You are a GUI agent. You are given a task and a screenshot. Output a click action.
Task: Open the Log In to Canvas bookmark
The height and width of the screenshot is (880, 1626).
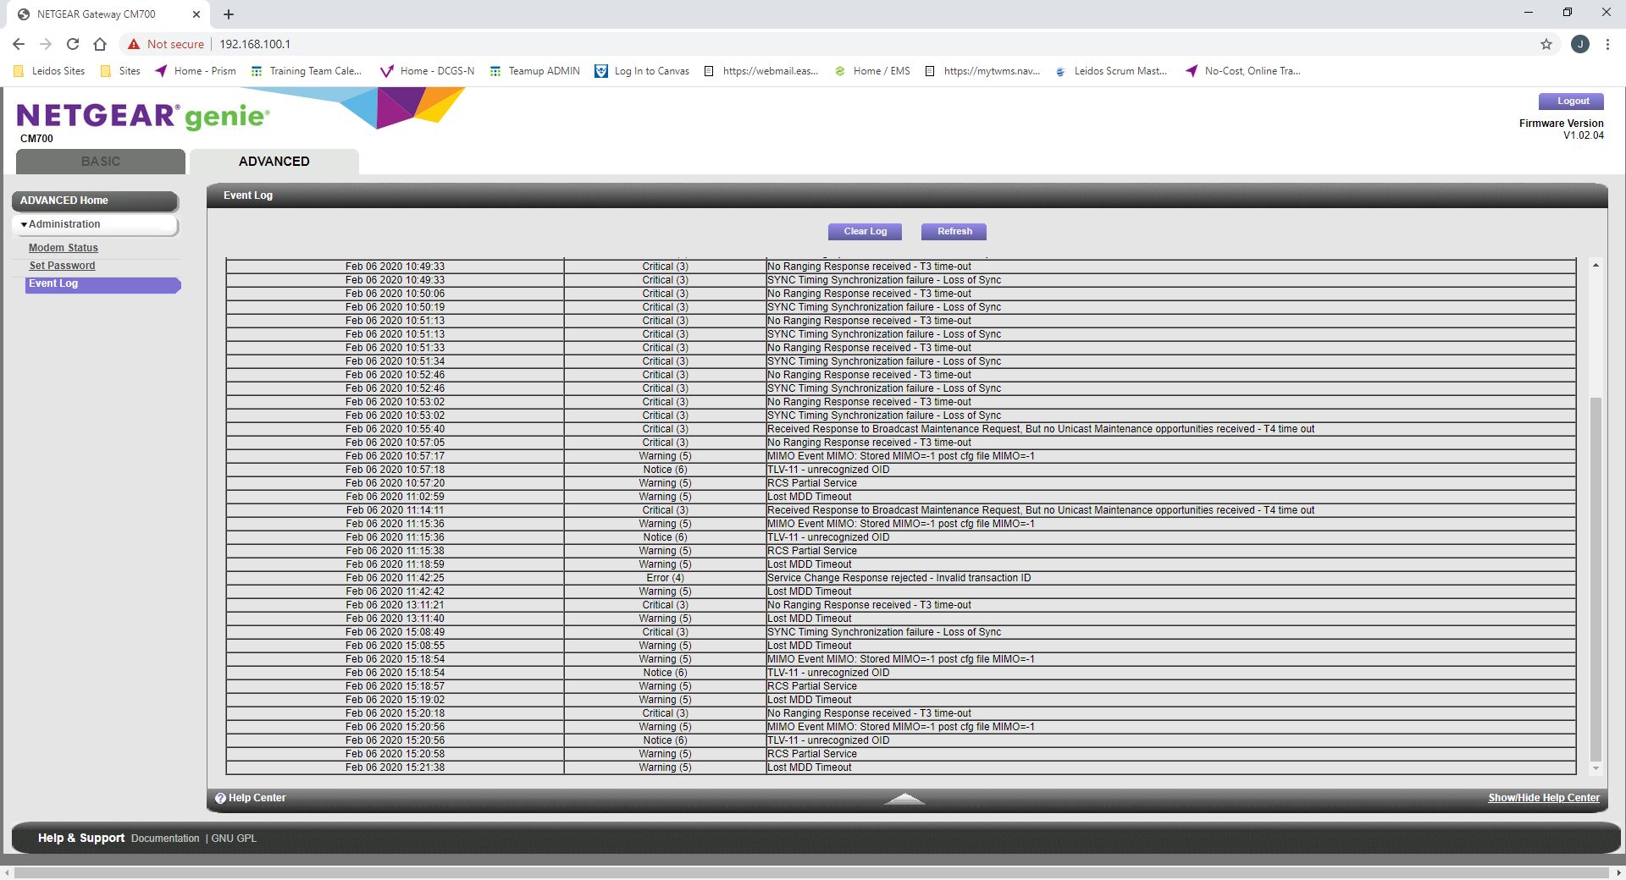click(643, 71)
